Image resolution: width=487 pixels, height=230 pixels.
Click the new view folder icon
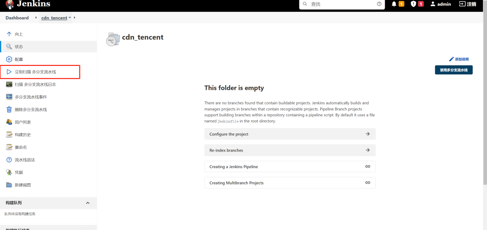[x=9, y=185]
